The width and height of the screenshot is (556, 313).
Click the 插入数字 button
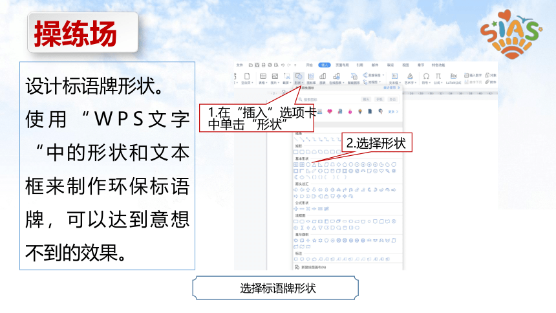click(473, 75)
